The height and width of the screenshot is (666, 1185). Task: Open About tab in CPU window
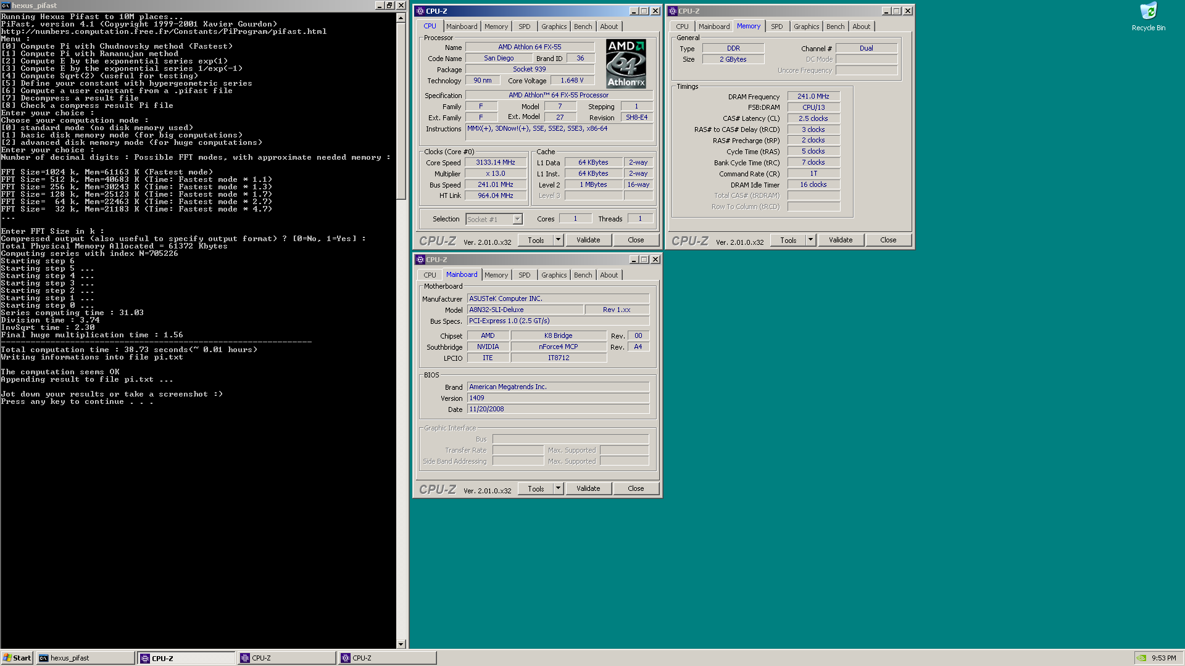(609, 27)
